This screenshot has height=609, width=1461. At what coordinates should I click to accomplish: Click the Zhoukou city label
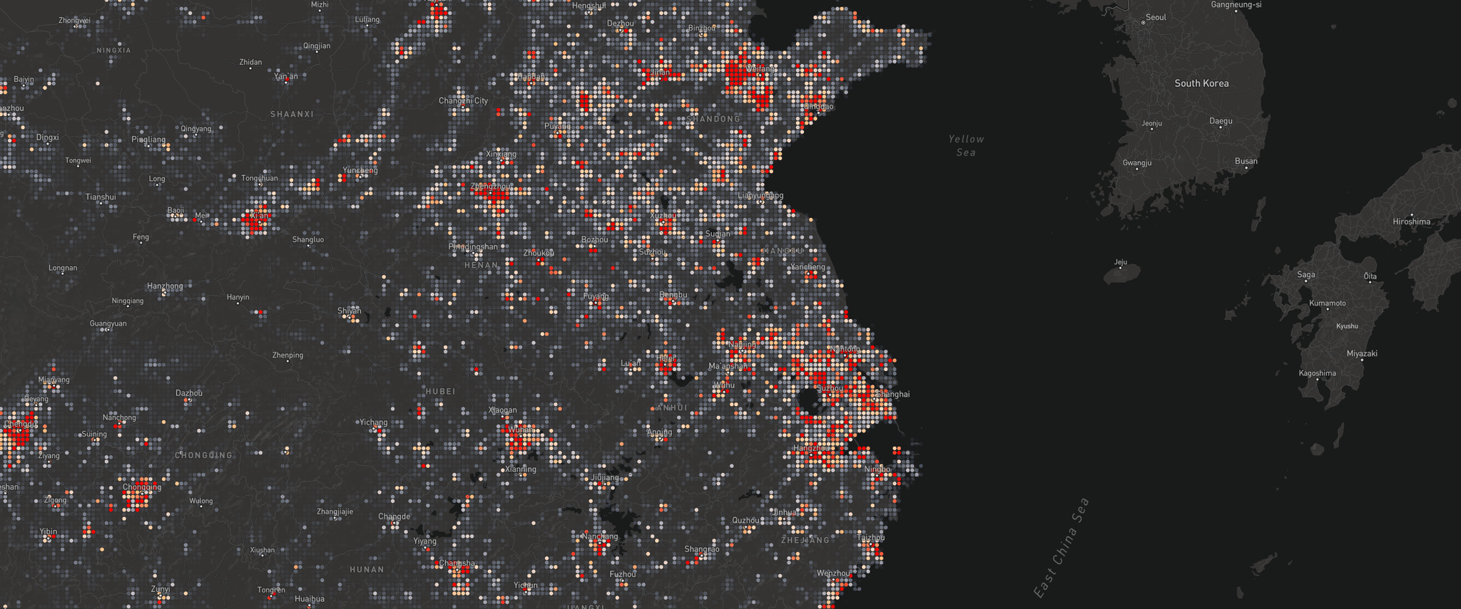[x=539, y=253]
